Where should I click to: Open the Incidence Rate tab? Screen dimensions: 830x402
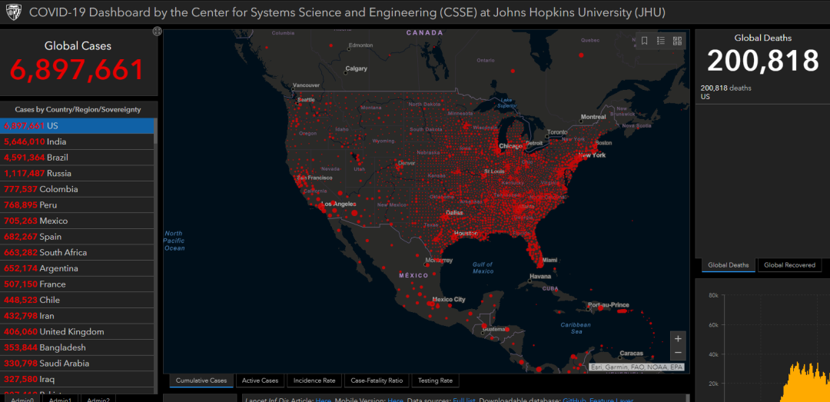[314, 380]
